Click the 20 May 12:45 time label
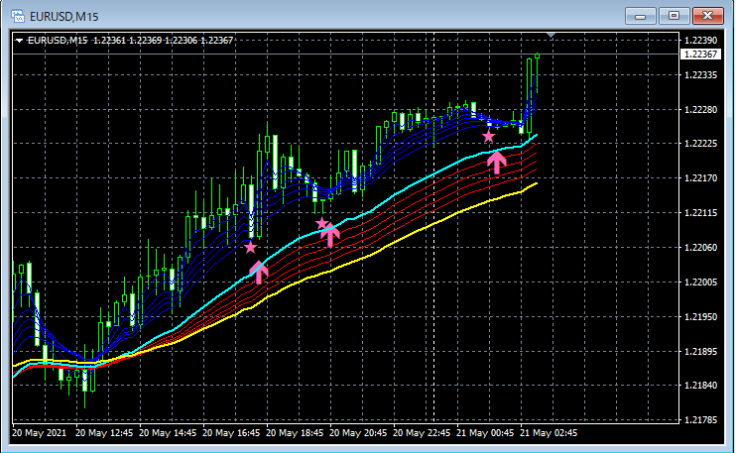This screenshot has width=736, height=453. coord(104,433)
